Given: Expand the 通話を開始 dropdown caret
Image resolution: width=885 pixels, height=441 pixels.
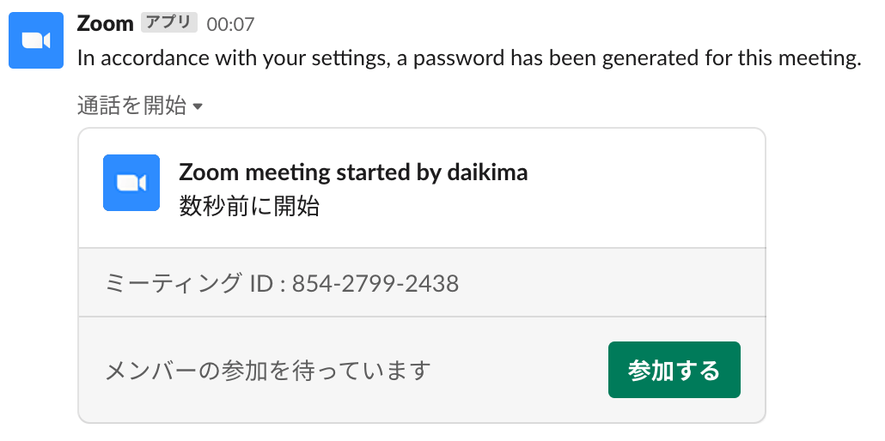Looking at the screenshot, I should click(x=198, y=107).
